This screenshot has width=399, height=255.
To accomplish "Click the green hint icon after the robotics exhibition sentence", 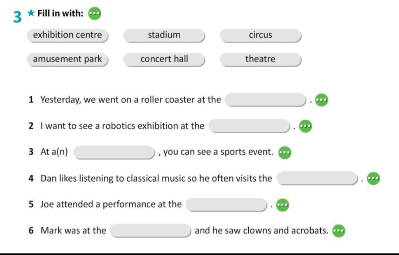I will coord(306,126).
